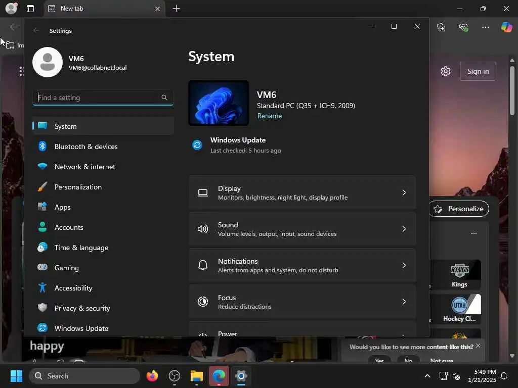The width and height of the screenshot is (518, 388).
Task: Click Rename PC link
Action: (270, 116)
